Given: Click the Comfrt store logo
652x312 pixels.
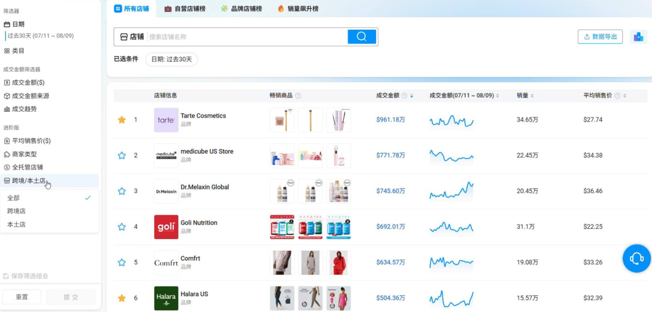Looking at the screenshot, I should (166, 262).
